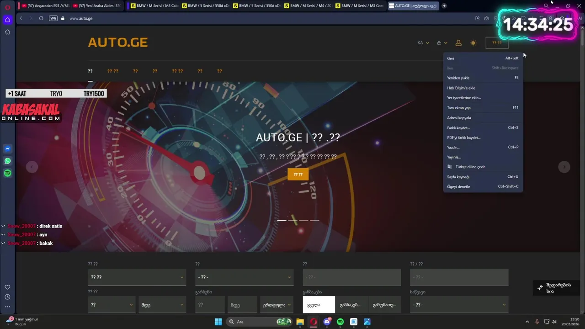Open the user account icon on AUTO.GE
The height and width of the screenshot is (329, 585).
pyautogui.click(x=458, y=43)
